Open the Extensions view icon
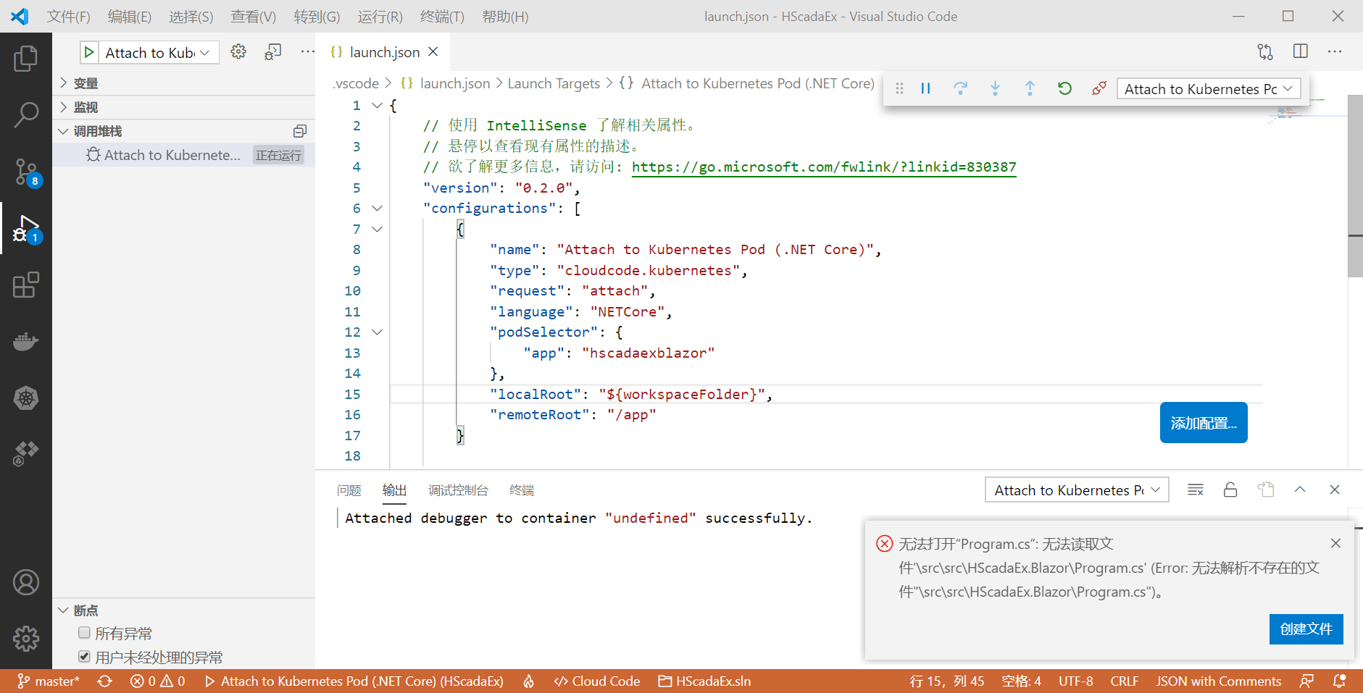The height and width of the screenshot is (693, 1363). point(26,285)
